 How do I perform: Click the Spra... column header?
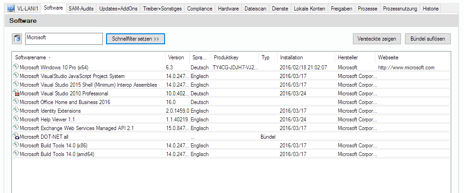(200, 57)
